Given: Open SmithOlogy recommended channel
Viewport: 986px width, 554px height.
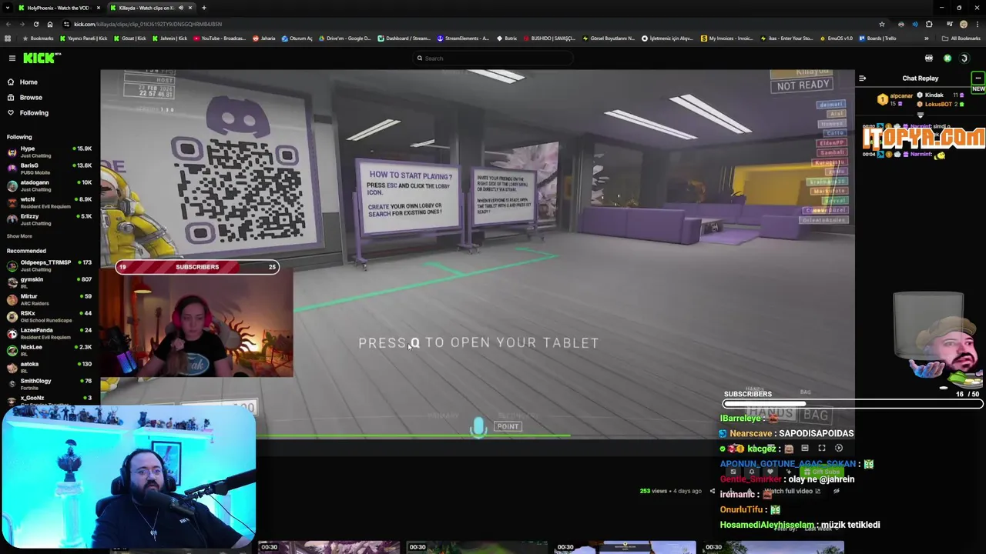Looking at the screenshot, I should click(x=49, y=384).
